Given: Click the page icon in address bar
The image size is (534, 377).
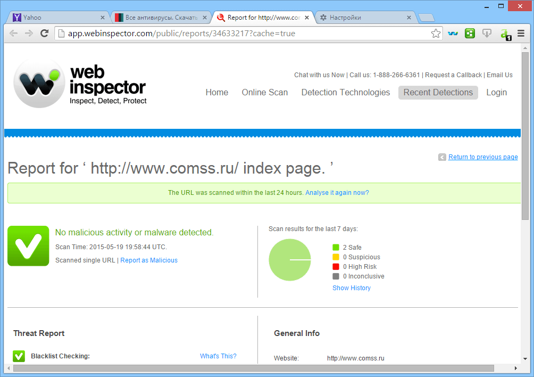Looking at the screenshot, I should click(61, 34).
